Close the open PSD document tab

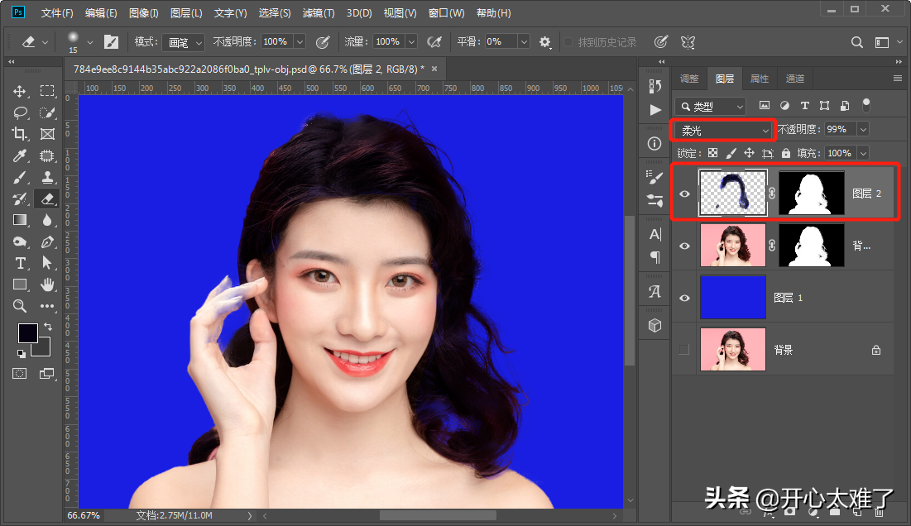(434, 68)
